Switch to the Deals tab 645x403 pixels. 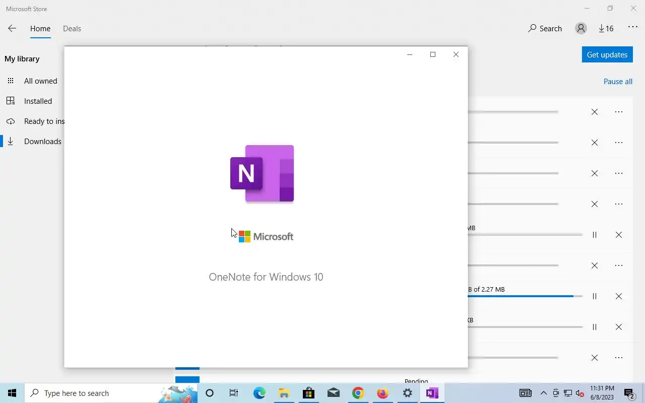pos(72,29)
